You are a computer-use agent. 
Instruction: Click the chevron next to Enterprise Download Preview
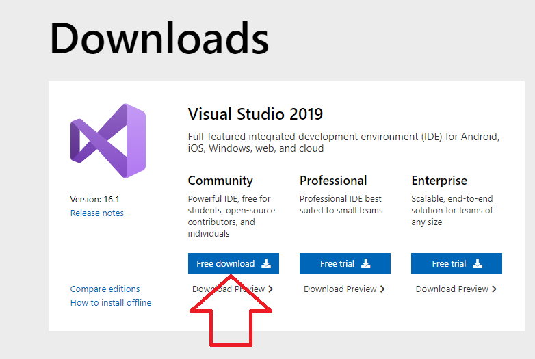pos(494,289)
